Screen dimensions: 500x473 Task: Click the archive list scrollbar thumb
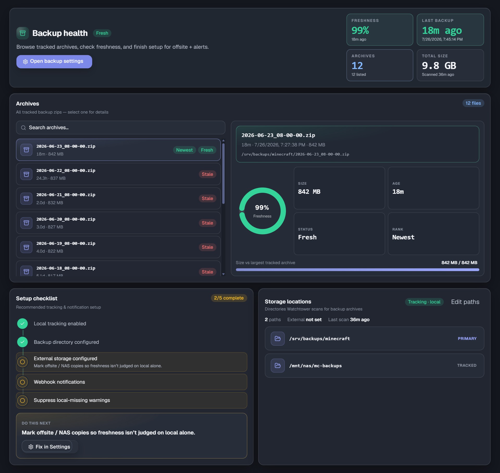point(223,173)
